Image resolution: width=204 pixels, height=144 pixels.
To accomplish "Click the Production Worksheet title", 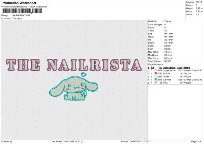I will point(19,3).
